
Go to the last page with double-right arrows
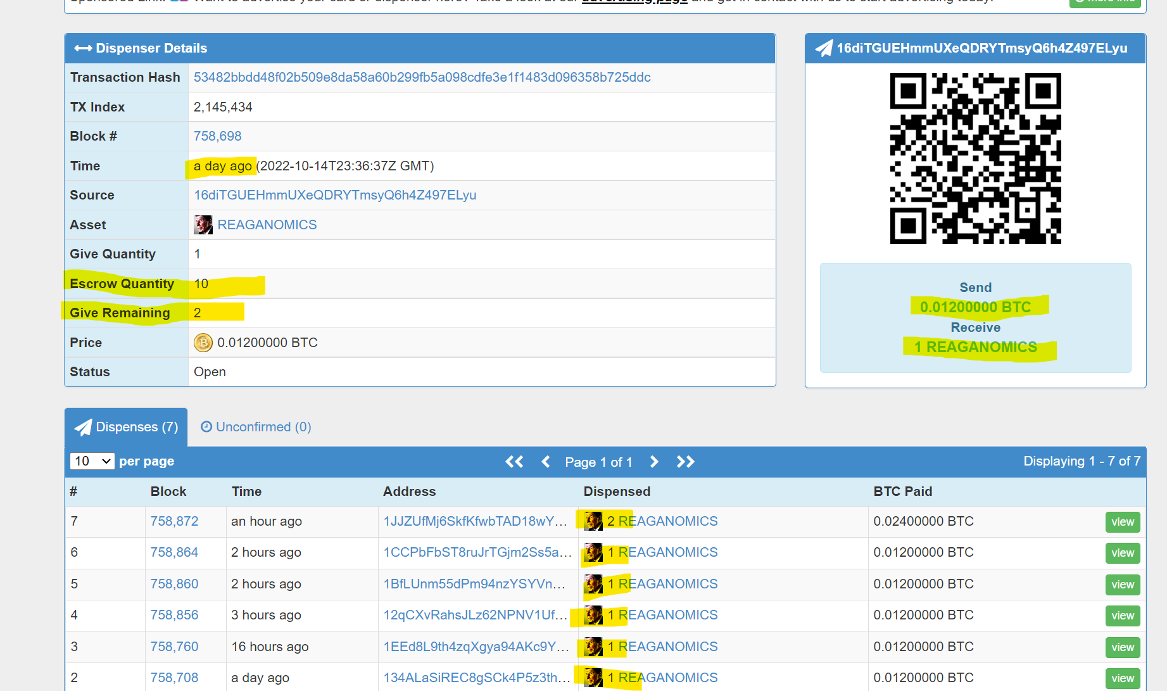[x=686, y=462]
